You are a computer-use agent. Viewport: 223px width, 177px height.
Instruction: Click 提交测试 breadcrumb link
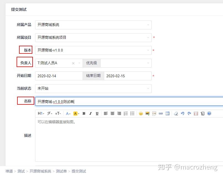point(79,171)
